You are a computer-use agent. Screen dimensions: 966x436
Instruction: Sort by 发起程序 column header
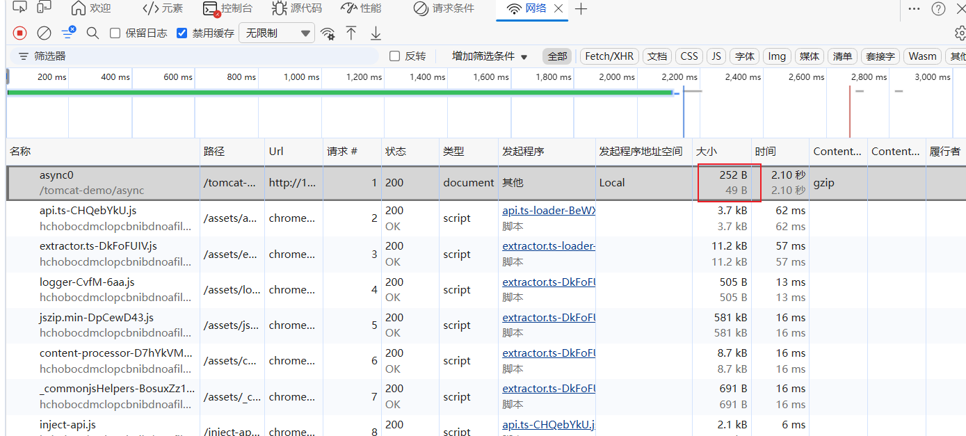point(547,151)
